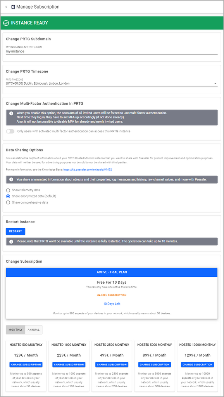Switch to the Monthly billing tab

[16, 329]
